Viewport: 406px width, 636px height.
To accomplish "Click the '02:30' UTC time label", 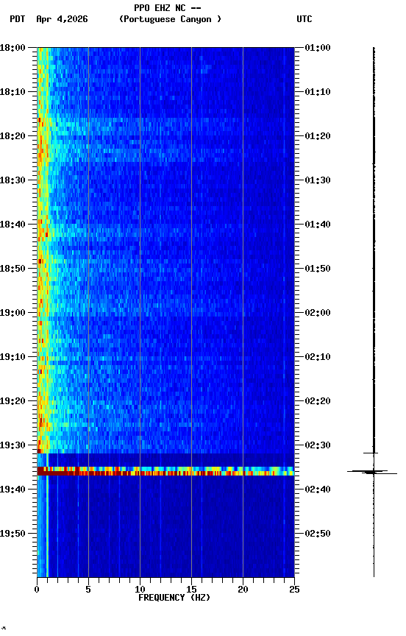I will click(x=318, y=446).
